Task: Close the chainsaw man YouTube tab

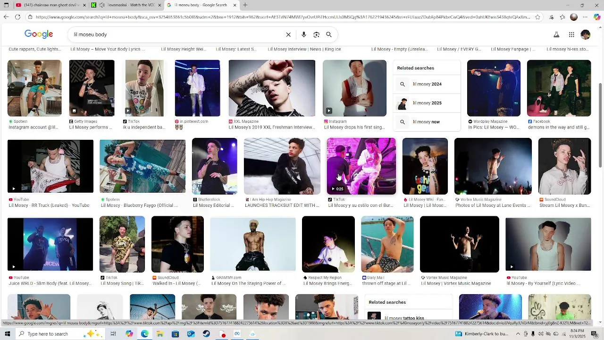Action: [x=84, y=5]
